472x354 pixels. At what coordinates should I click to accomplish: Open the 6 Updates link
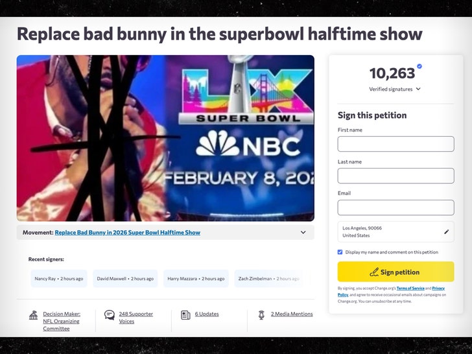point(207,314)
